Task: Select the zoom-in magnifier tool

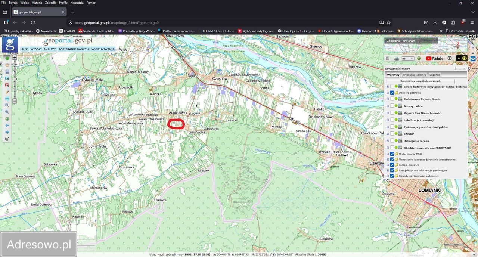Action: pos(7,105)
